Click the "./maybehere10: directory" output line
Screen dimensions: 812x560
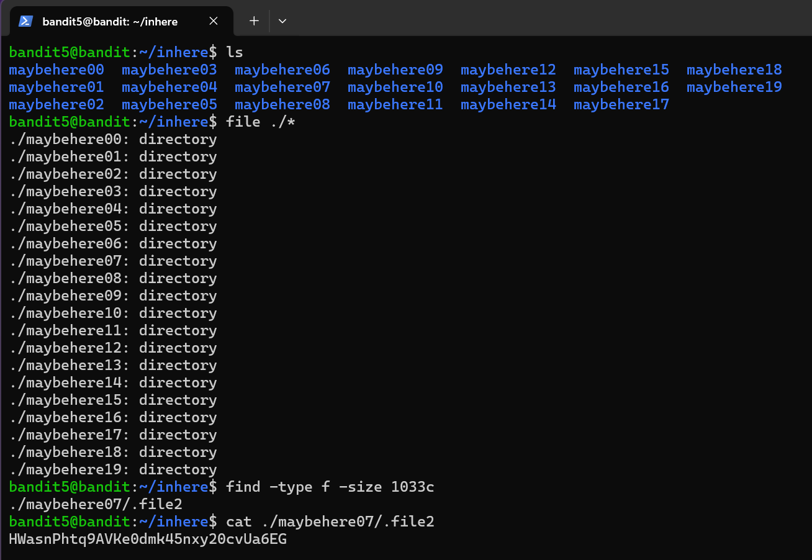[x=113, y=313]
